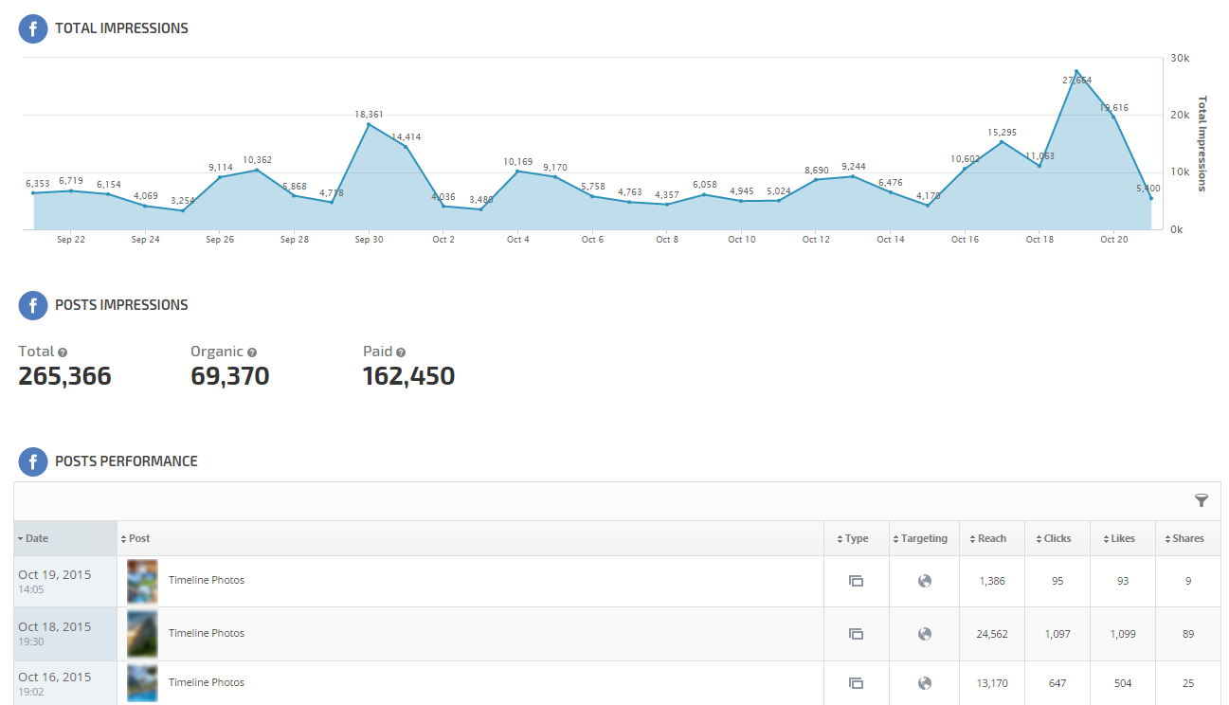The height and width of the screenshot is (705, 1229).
Task: Click the filter funnel icon above table
Action: click(1202, 500)
